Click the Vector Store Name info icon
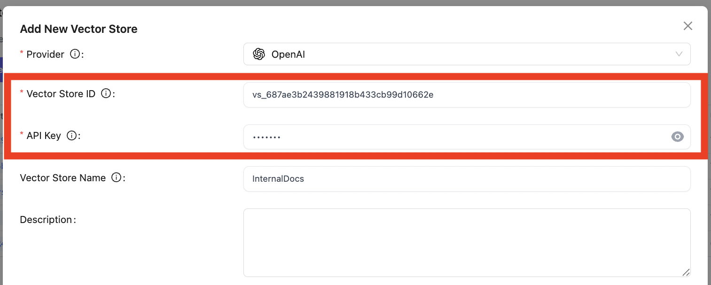 point(116,177)
